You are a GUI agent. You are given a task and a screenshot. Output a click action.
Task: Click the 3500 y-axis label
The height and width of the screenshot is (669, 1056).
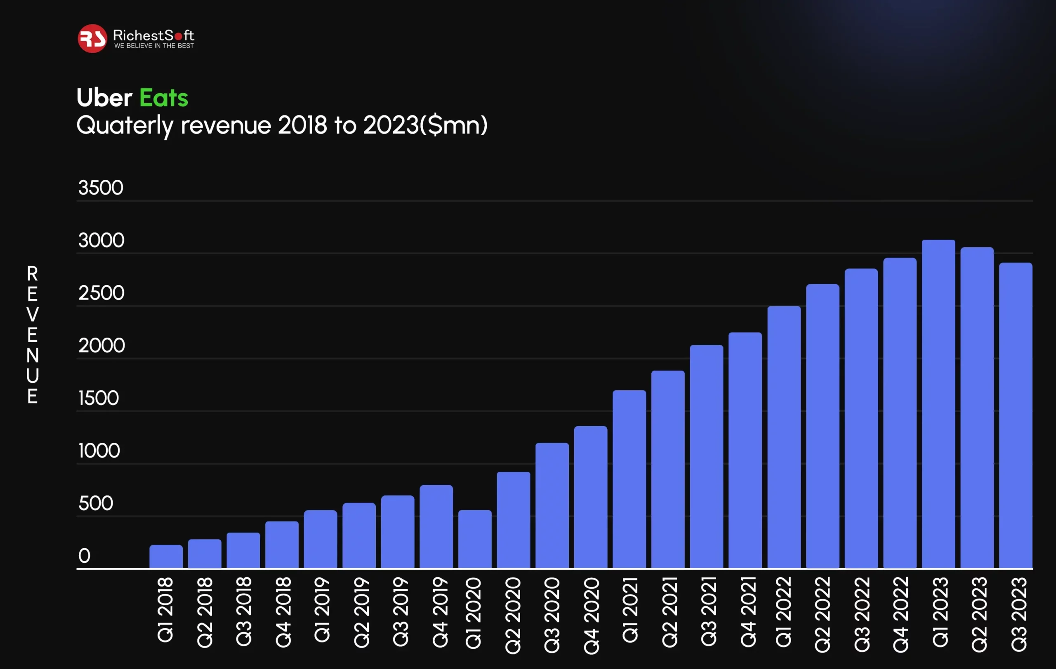pos(100,188)
